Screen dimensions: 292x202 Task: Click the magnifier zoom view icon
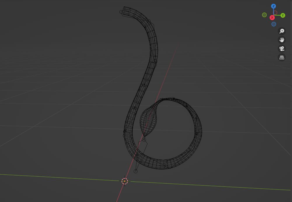[282, 31]
